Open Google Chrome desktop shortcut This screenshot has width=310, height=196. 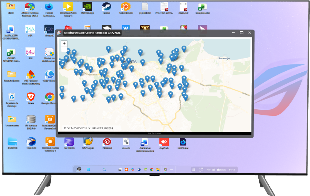(49, 98)
